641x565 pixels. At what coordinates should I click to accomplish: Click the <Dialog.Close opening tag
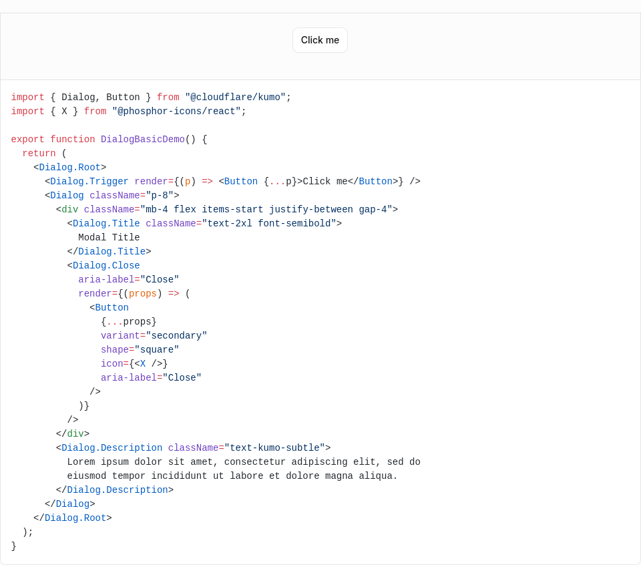click(x=103, y=265)
